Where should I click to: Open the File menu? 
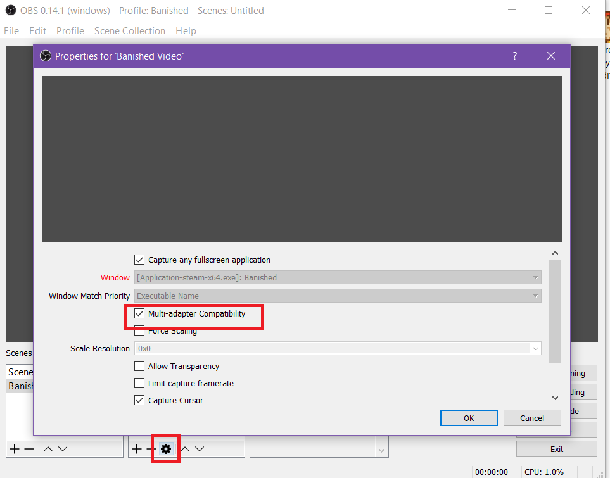pyautogui.click(x=11, y=31)
